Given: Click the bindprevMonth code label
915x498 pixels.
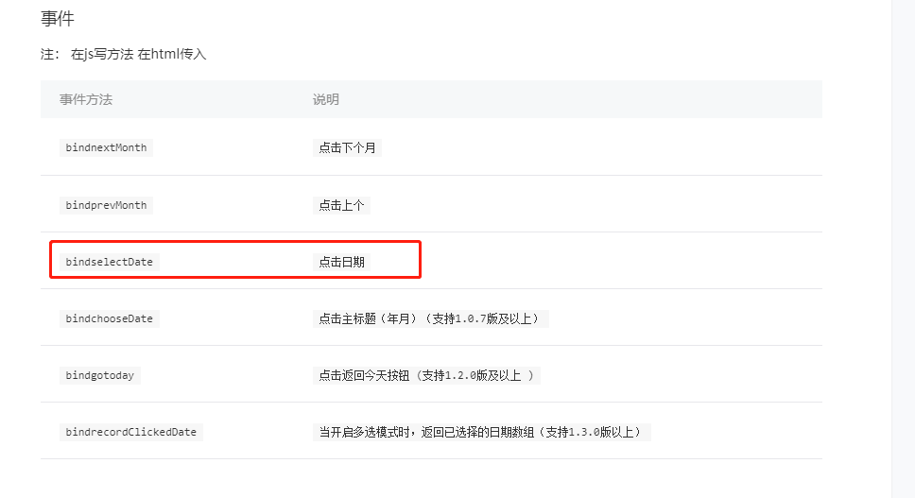Looking at the screenshot, I should tap(106, 205).
